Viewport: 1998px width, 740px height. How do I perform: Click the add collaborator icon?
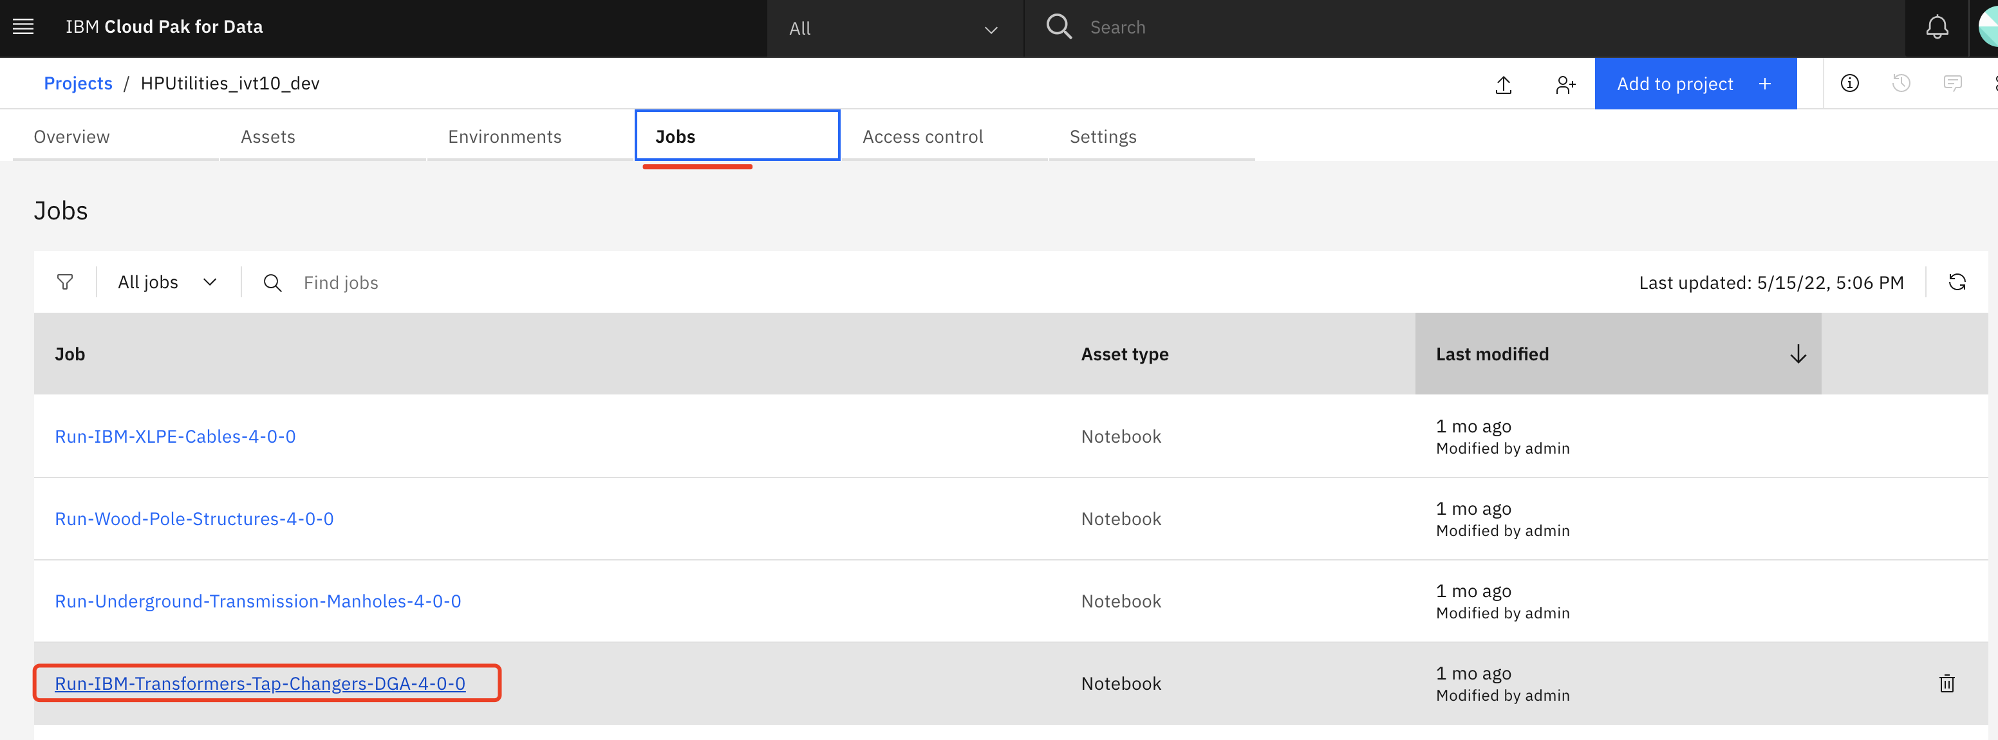coord(1565,84)
